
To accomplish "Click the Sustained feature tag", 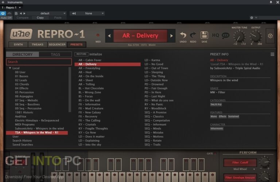I will point(233,116).
